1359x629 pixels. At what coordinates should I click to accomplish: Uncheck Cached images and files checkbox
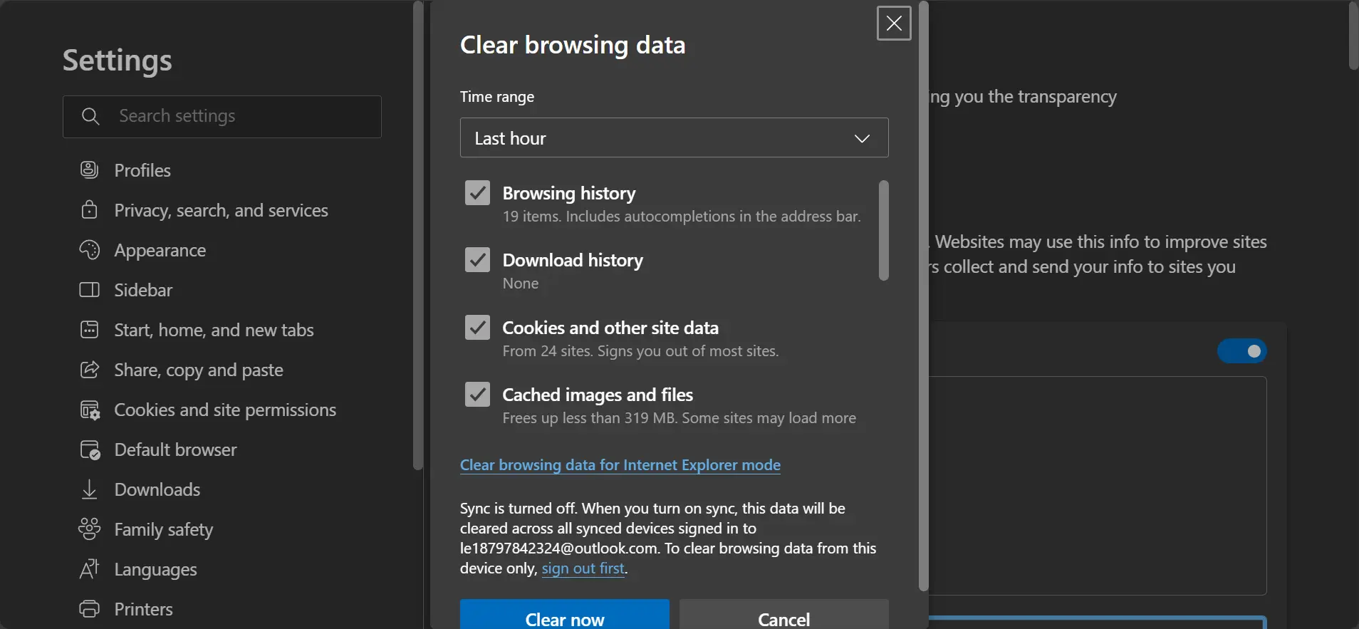[x=477, y=394]
